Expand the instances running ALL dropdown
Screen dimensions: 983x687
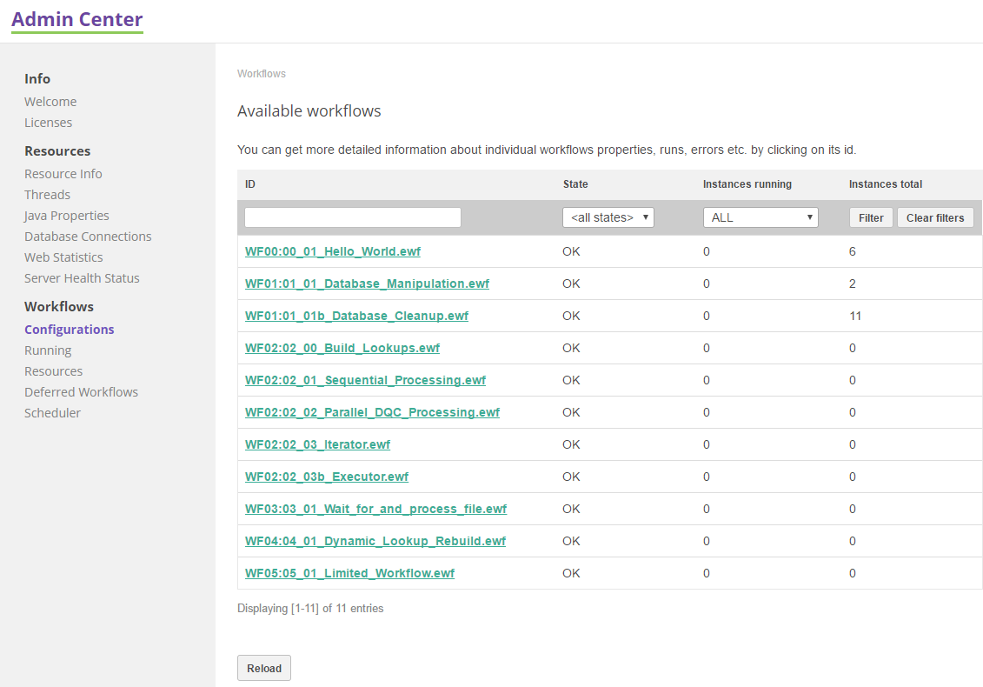pyautogui.click(x=760, y=217)
